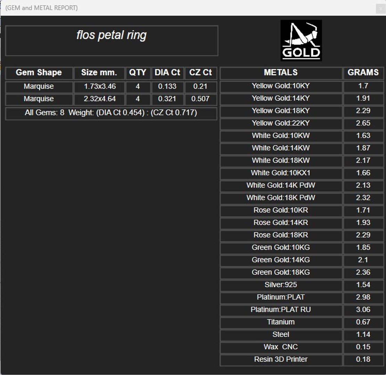386x375 pixels.
Task: Click the 1.7 grams value
Action: point(363,86)
